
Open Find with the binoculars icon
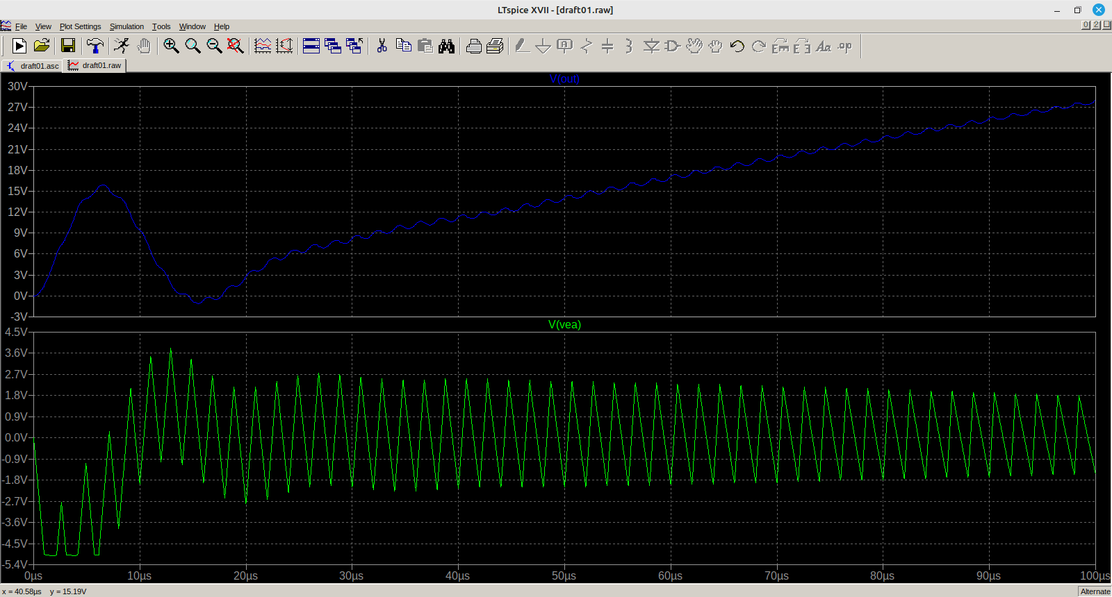click(x=446, y=46)
